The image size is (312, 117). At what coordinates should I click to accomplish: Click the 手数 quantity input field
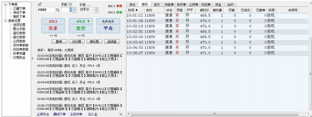(x=67, y=10)
